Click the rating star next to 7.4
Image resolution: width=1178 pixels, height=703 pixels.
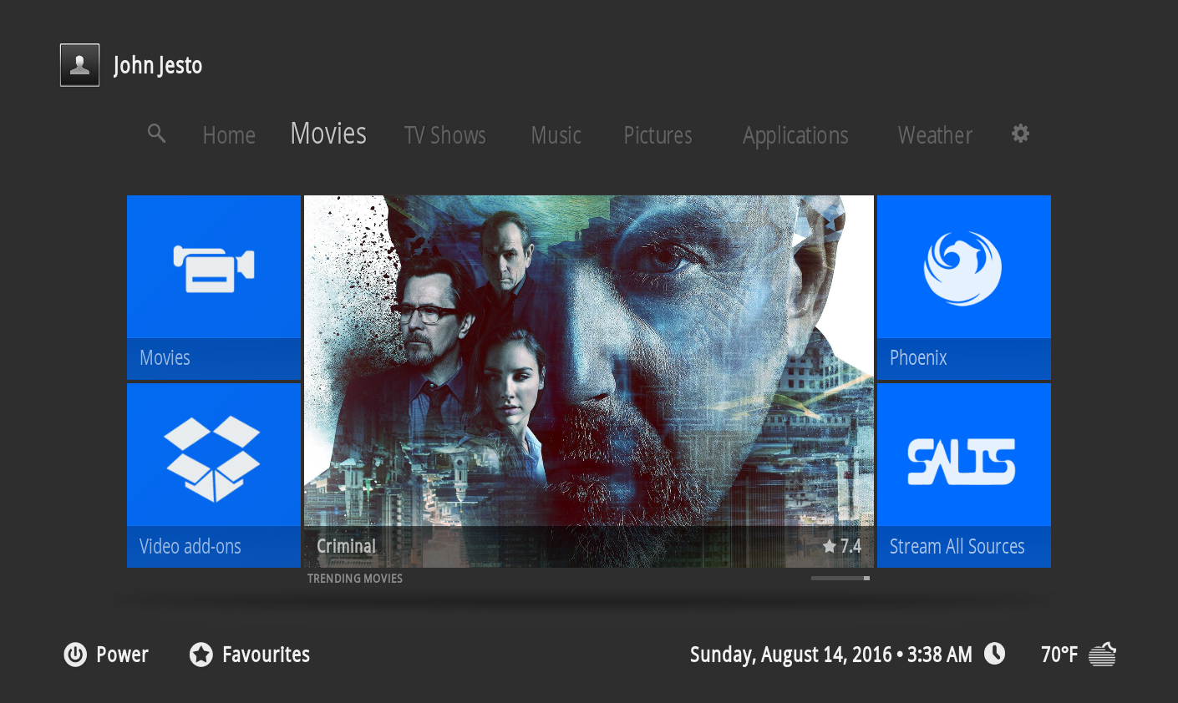tap(830, 546)
